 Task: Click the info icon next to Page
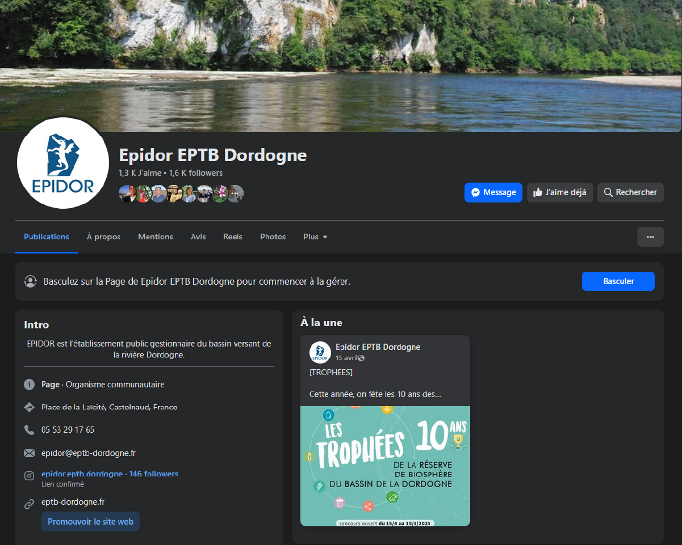tap(30, 385)
